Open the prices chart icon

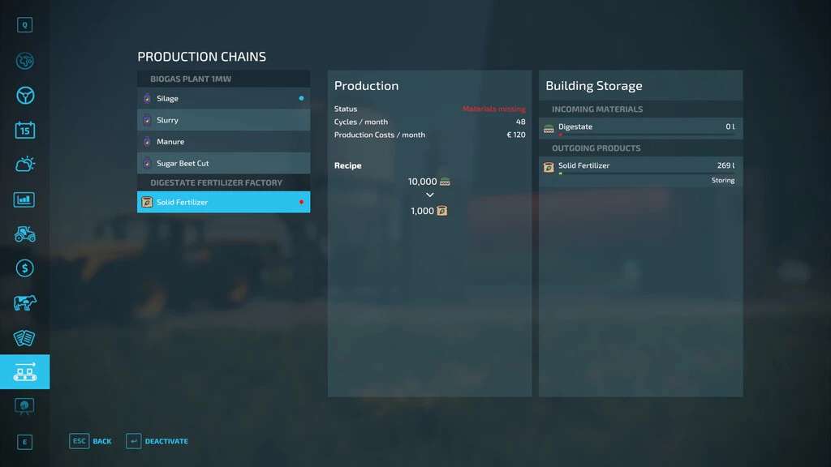[24, 199]
